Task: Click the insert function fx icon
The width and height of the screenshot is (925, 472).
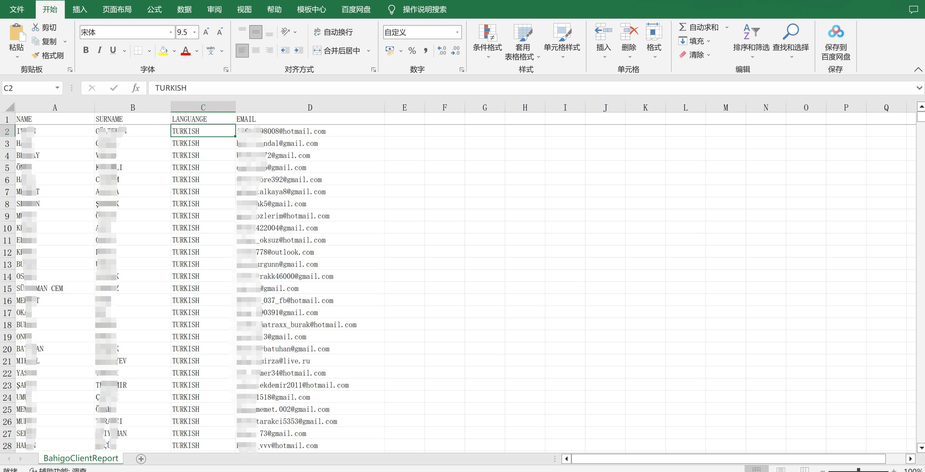Action: coord(135,88)
